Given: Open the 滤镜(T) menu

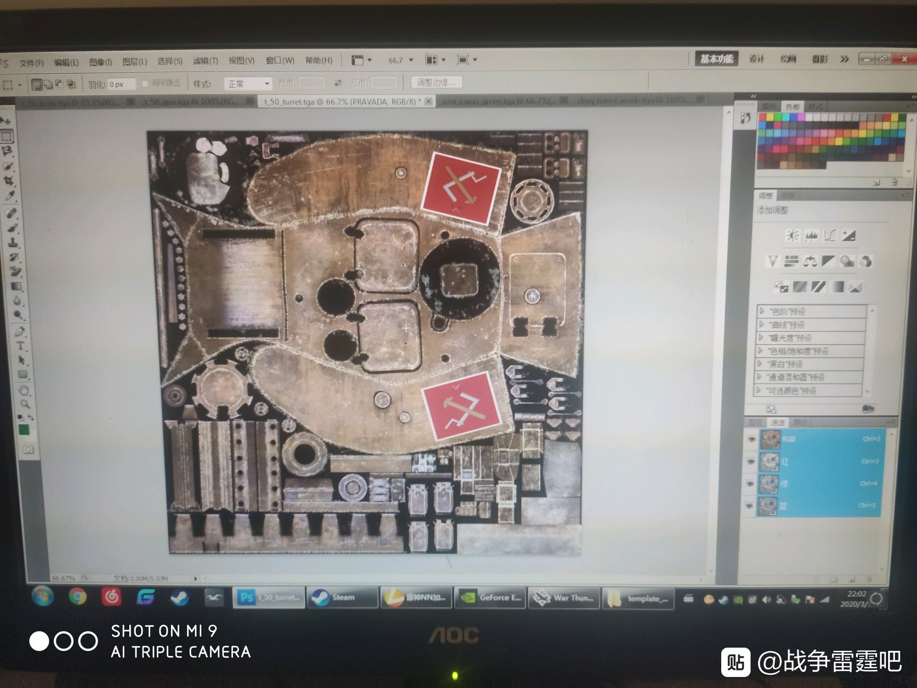Looking at the screenshot, I should click(205, 61).
